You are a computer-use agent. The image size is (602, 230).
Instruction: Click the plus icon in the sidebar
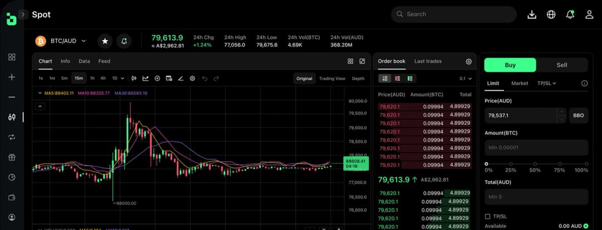[12, 77]
